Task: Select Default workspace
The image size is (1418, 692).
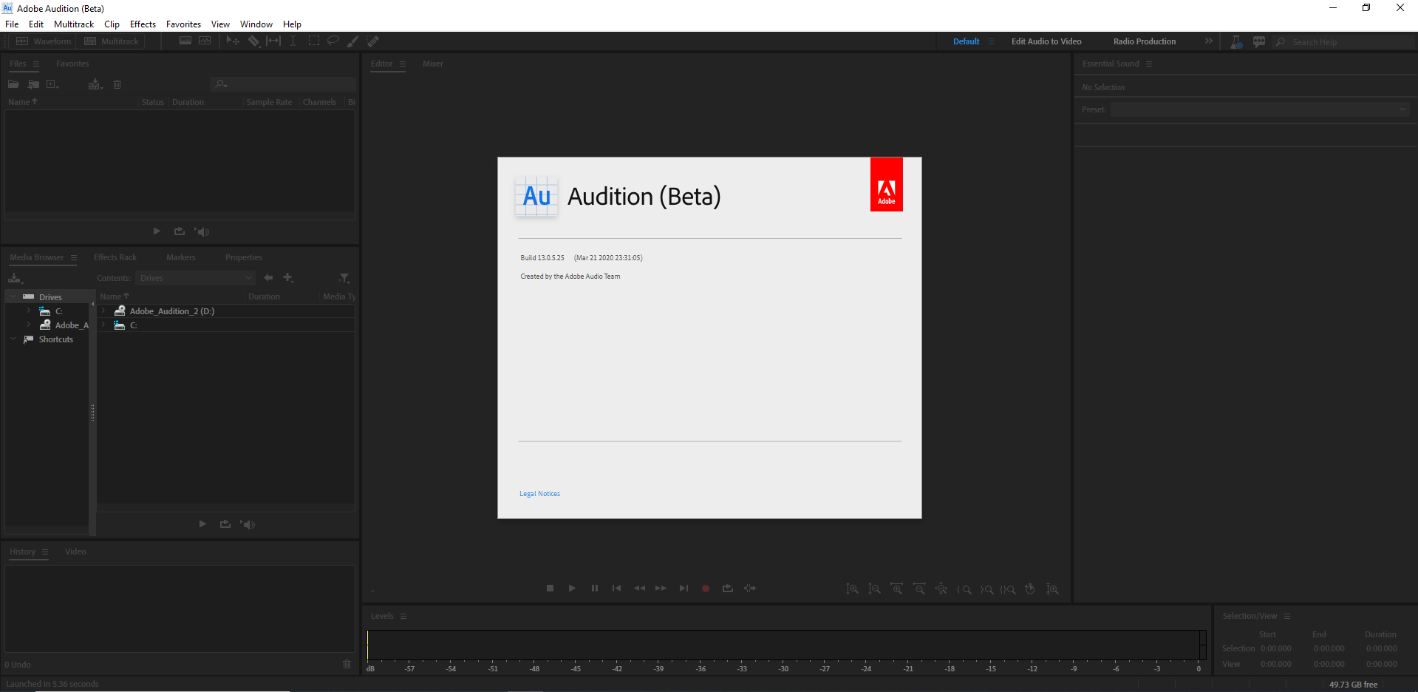Action: click(966, 41)
